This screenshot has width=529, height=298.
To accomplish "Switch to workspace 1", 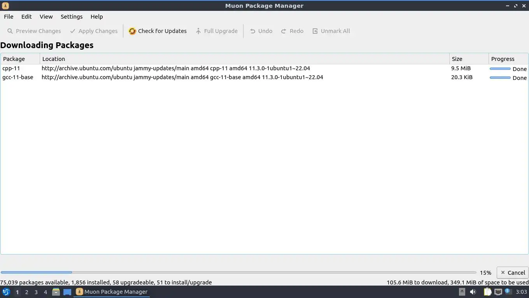I will pos(17,292).
